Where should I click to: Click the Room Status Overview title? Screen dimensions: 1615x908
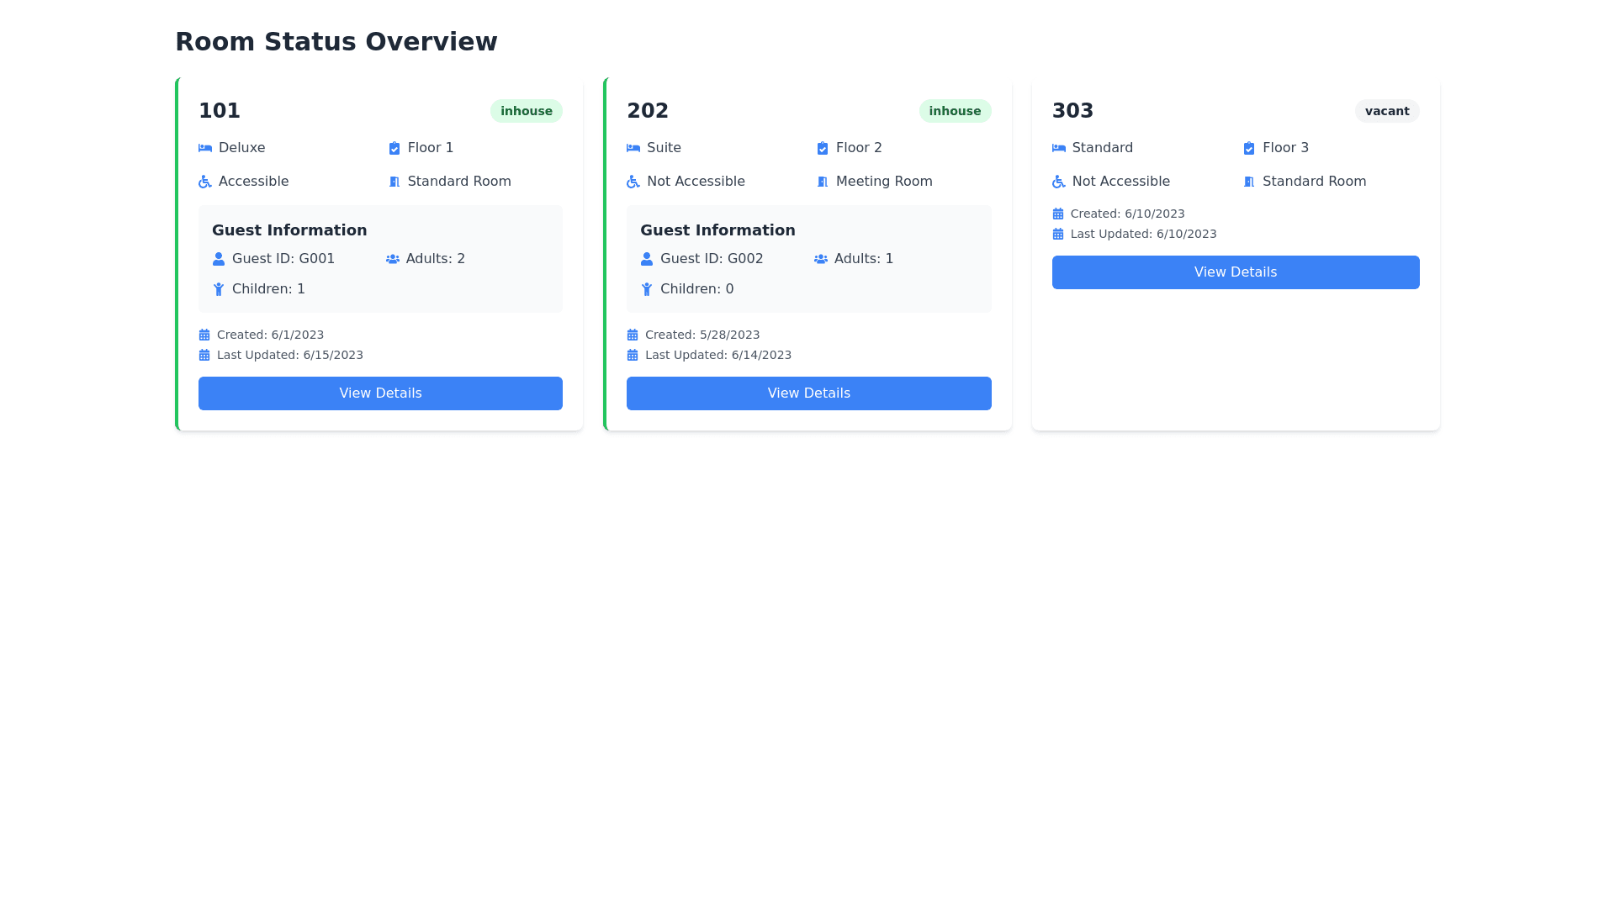click(x=336, y=41)
